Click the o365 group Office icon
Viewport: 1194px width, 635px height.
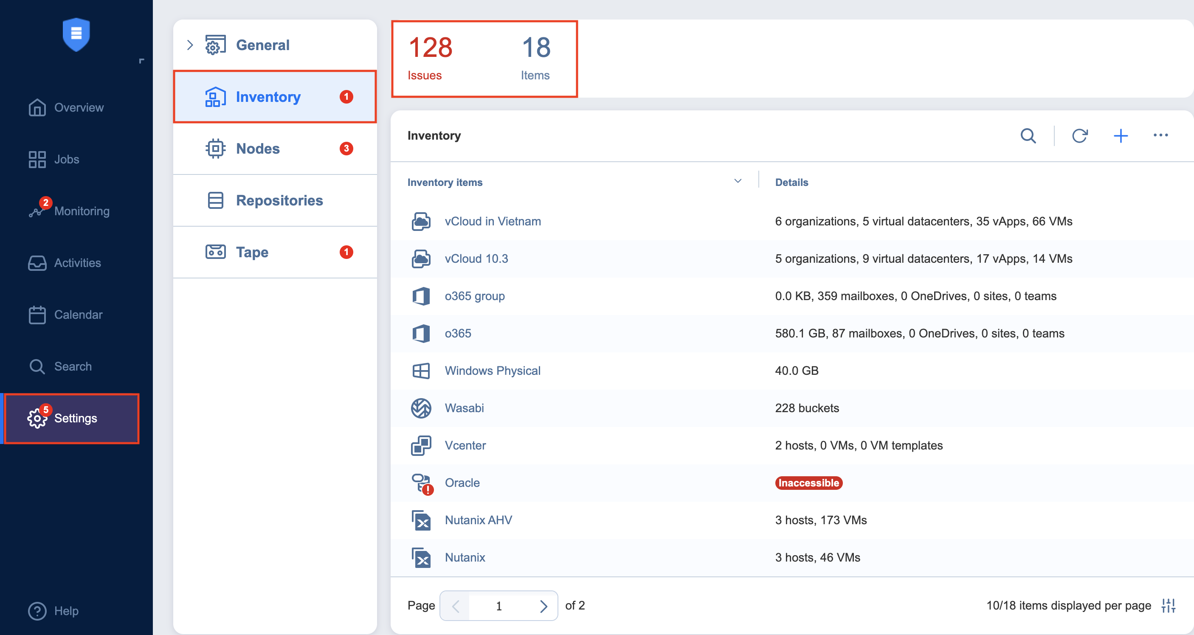click(421, 296)
